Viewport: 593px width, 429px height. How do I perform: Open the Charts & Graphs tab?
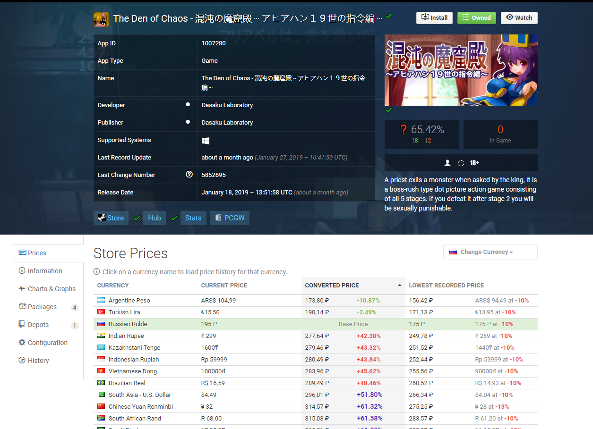point(47,289)
